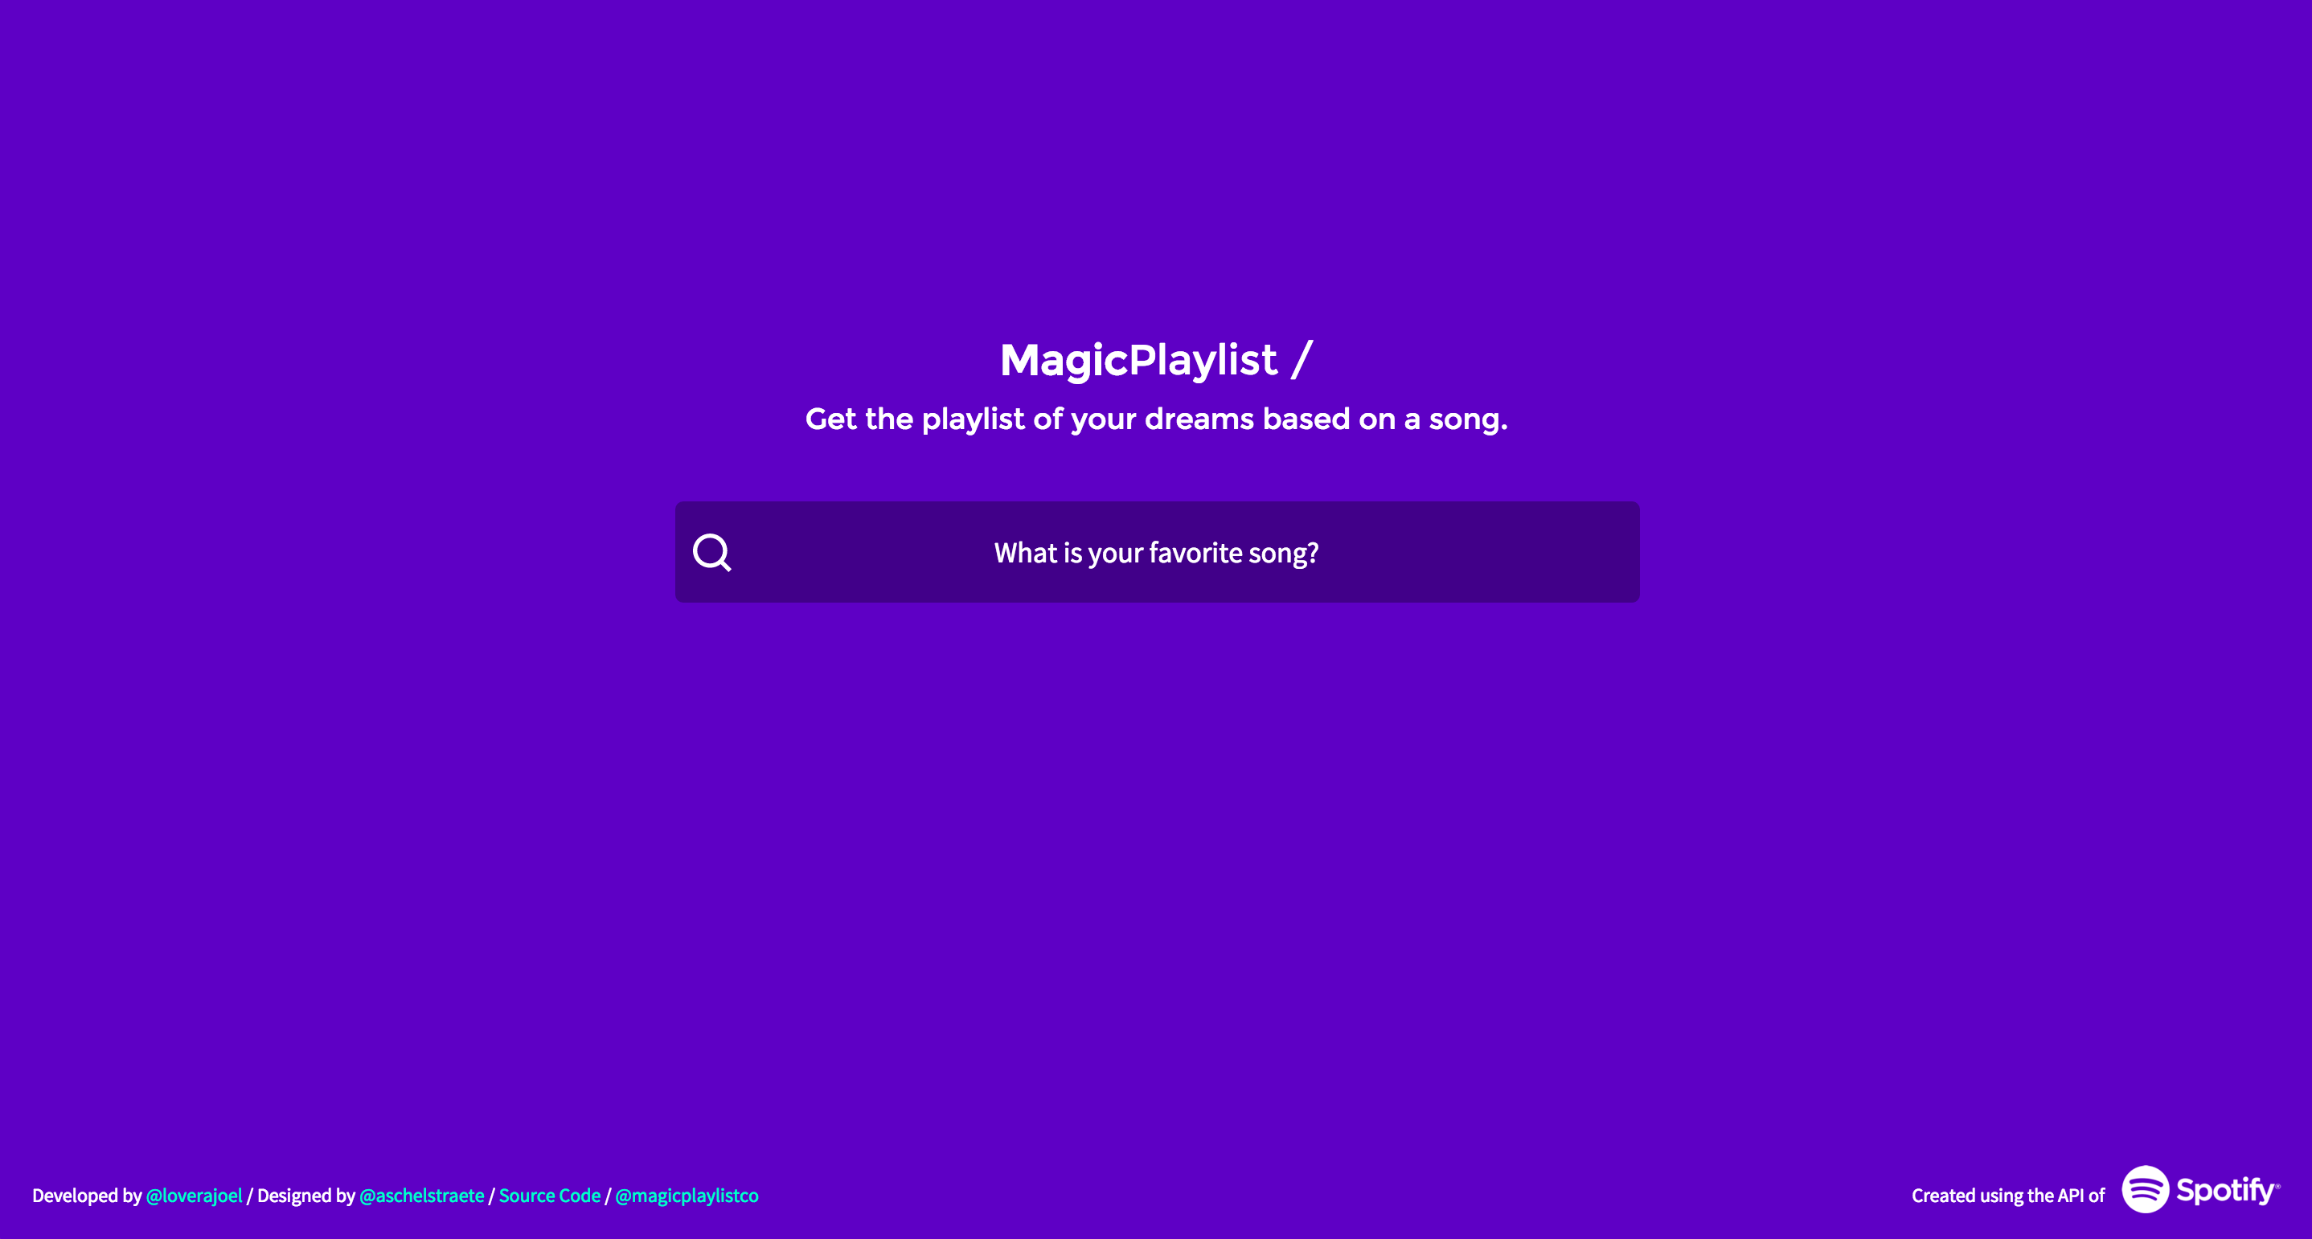Click the magnifying glass search icon

712,553
